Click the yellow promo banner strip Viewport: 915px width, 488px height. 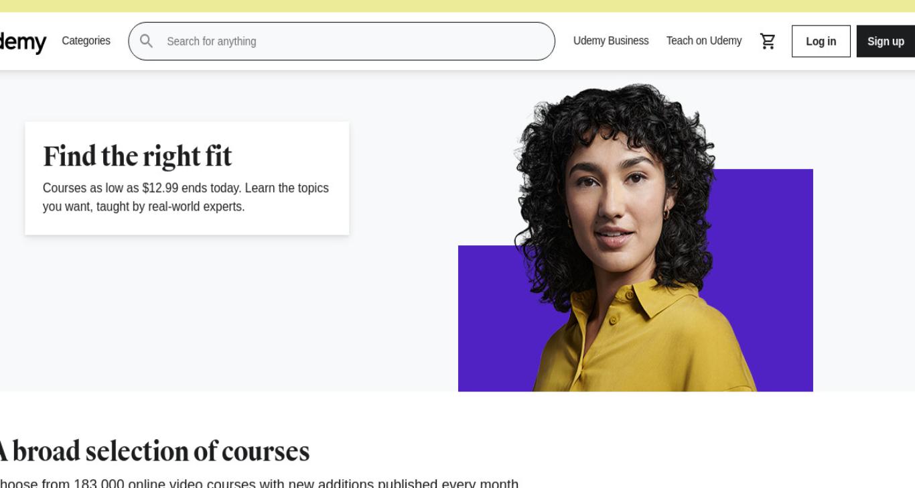tap(457, 6)
